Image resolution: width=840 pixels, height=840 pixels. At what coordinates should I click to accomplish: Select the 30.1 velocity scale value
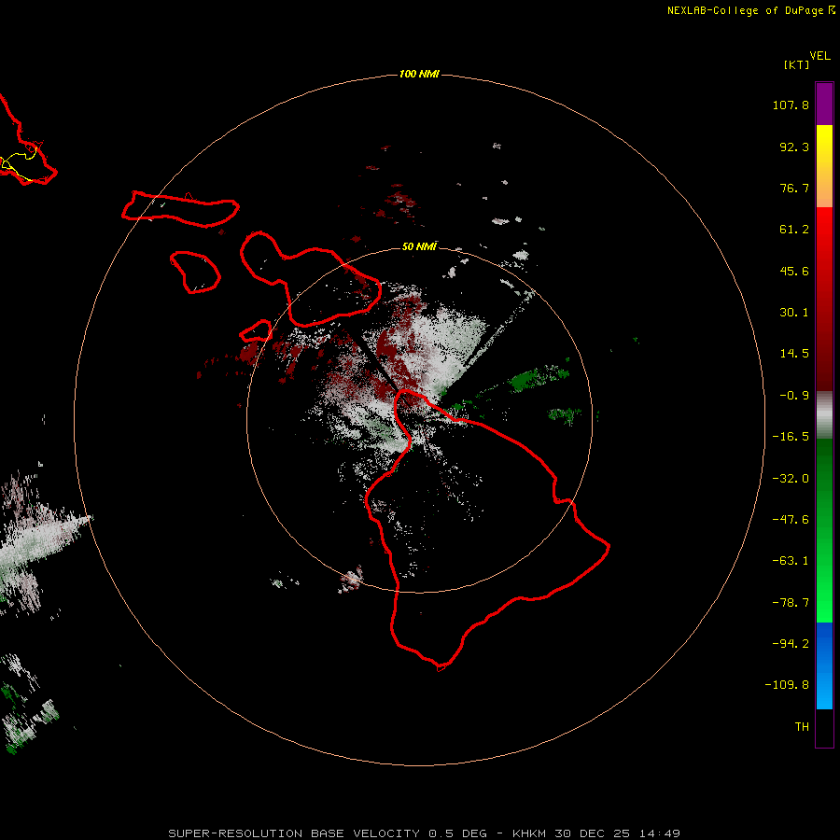(794, 313)
